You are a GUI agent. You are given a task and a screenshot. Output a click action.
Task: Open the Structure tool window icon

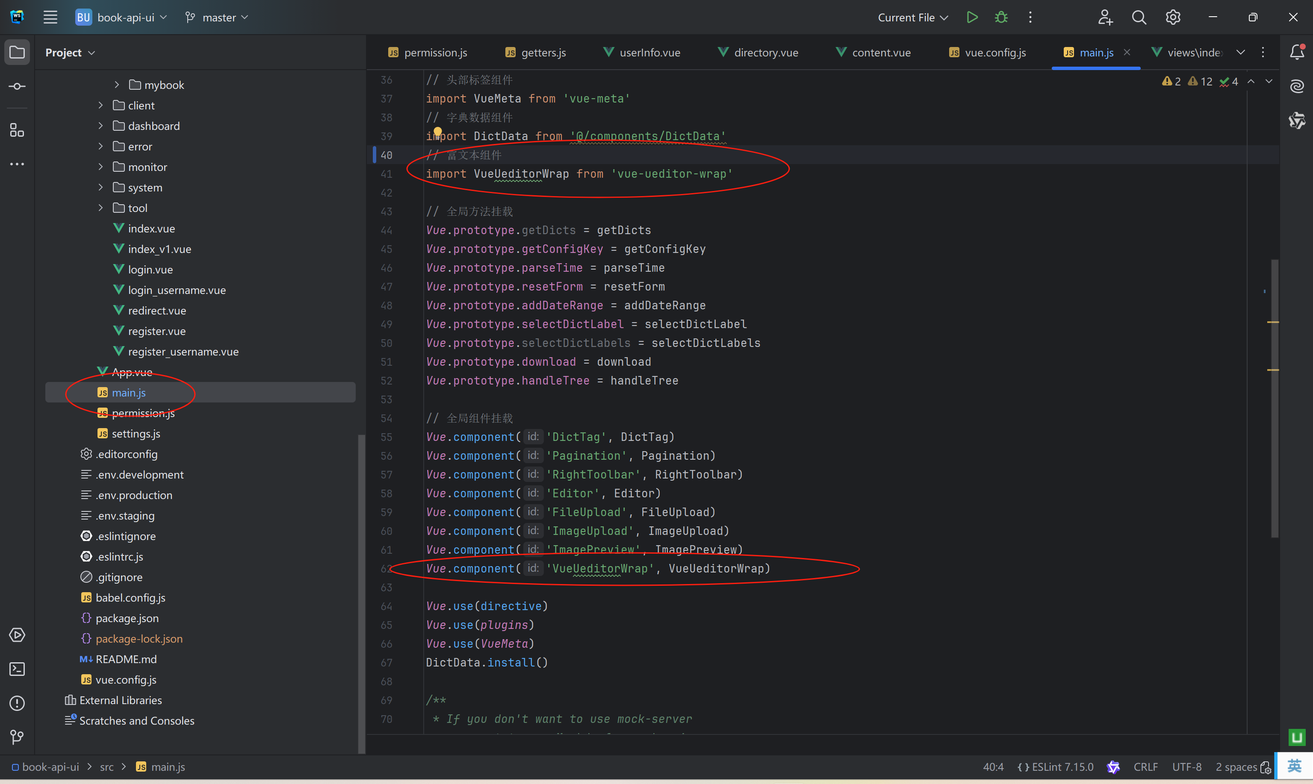[17, 130]
